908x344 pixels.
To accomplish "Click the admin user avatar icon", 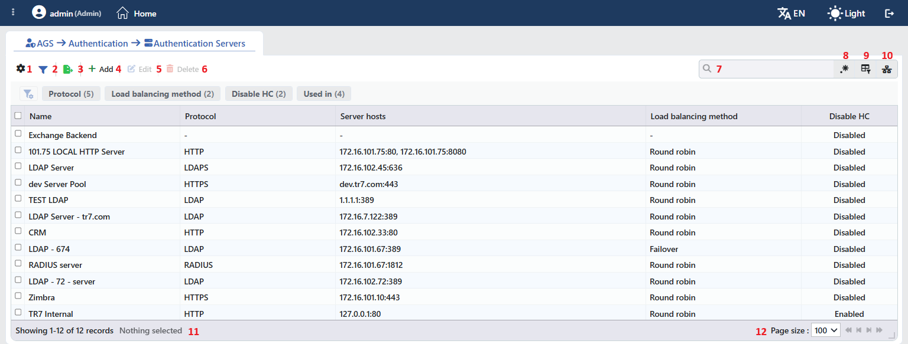I will (39, 12).
